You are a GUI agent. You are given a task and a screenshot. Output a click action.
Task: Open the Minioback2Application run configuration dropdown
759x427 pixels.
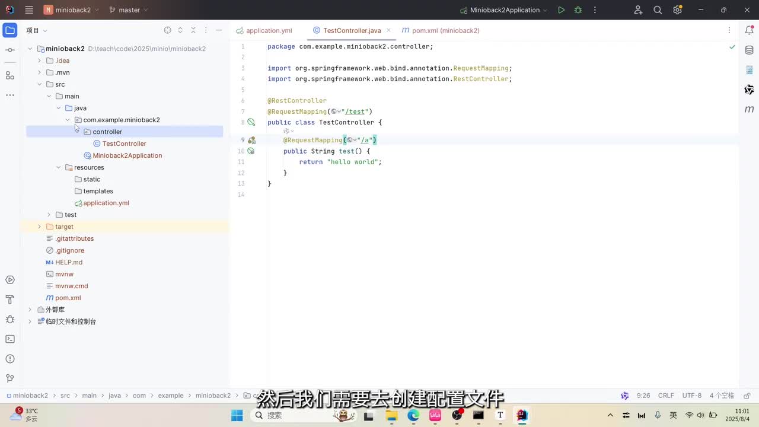coord(504,10)
